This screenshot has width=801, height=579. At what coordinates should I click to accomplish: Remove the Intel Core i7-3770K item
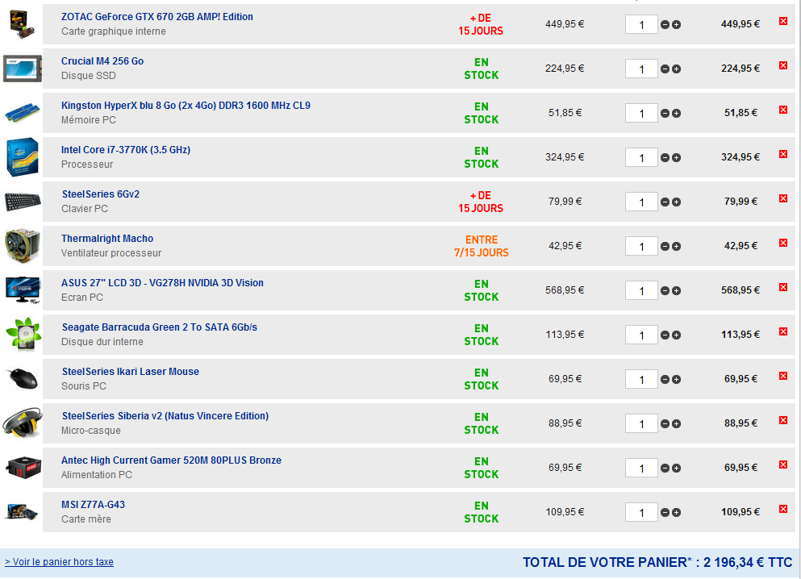click(782, 154)
